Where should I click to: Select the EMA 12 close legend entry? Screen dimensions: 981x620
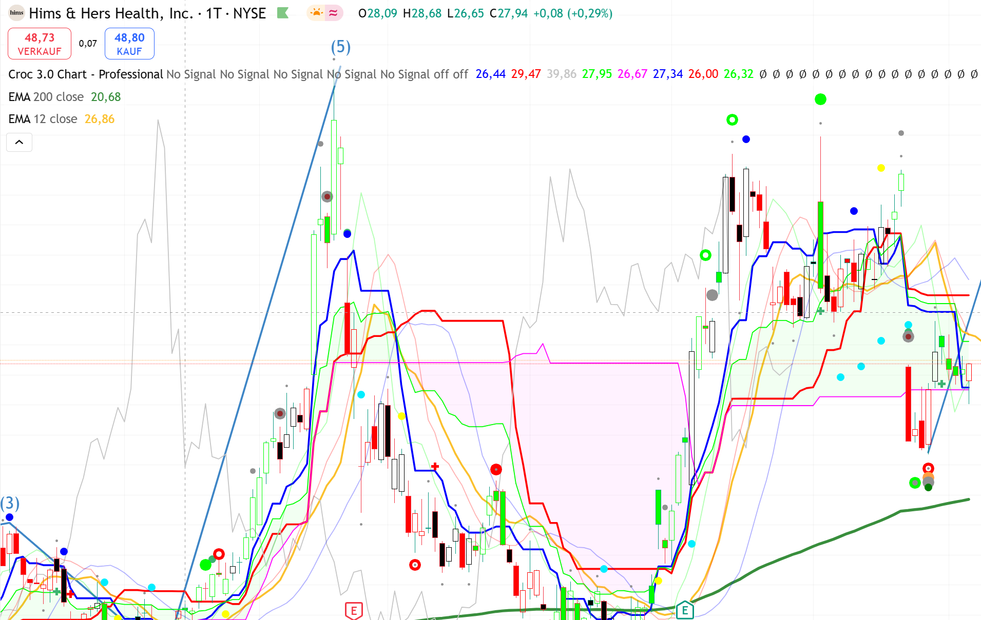(43, 119)
